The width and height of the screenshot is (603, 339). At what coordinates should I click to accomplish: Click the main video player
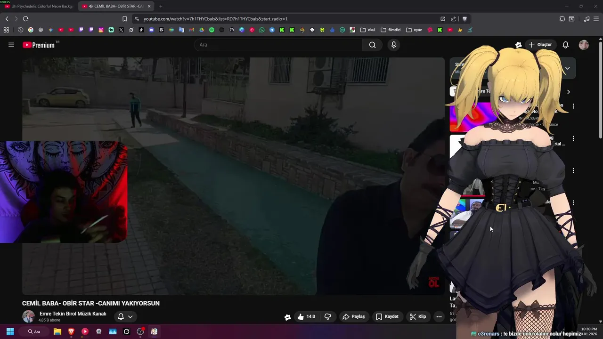pos(233,176)
